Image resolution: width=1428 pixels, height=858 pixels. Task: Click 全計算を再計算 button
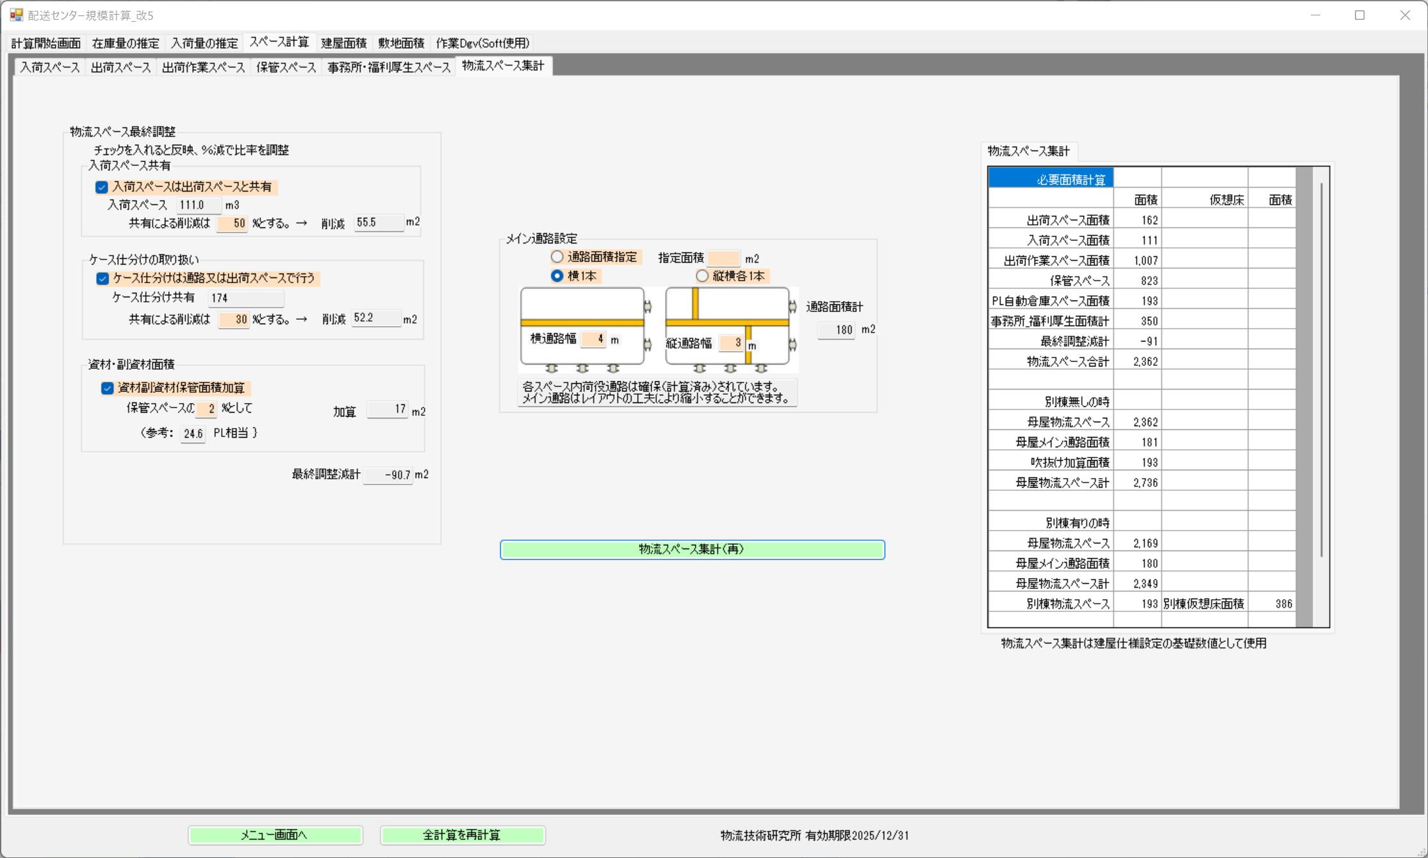[462, 835]
